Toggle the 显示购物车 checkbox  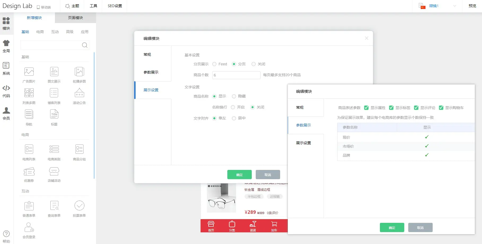point(441,108)
